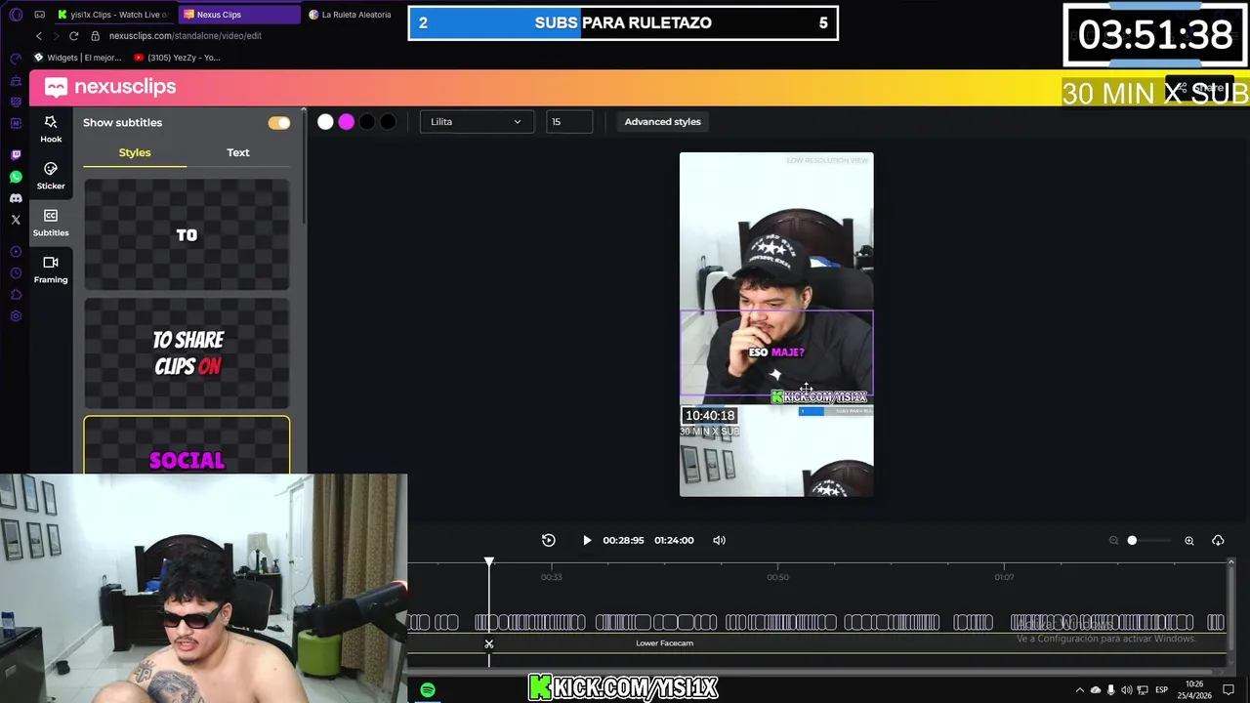This screenshot has width=1250, height=703.
Task: Show hidden system tray icons
Action: (x=1080, y=690)
